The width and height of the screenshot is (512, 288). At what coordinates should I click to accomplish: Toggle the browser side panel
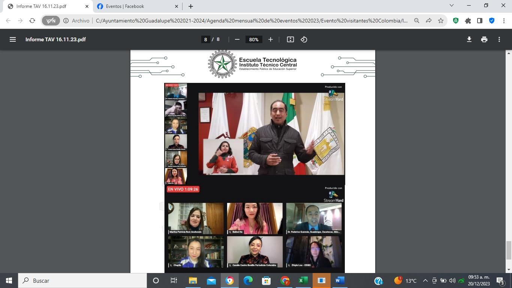(x=480, y=21)
